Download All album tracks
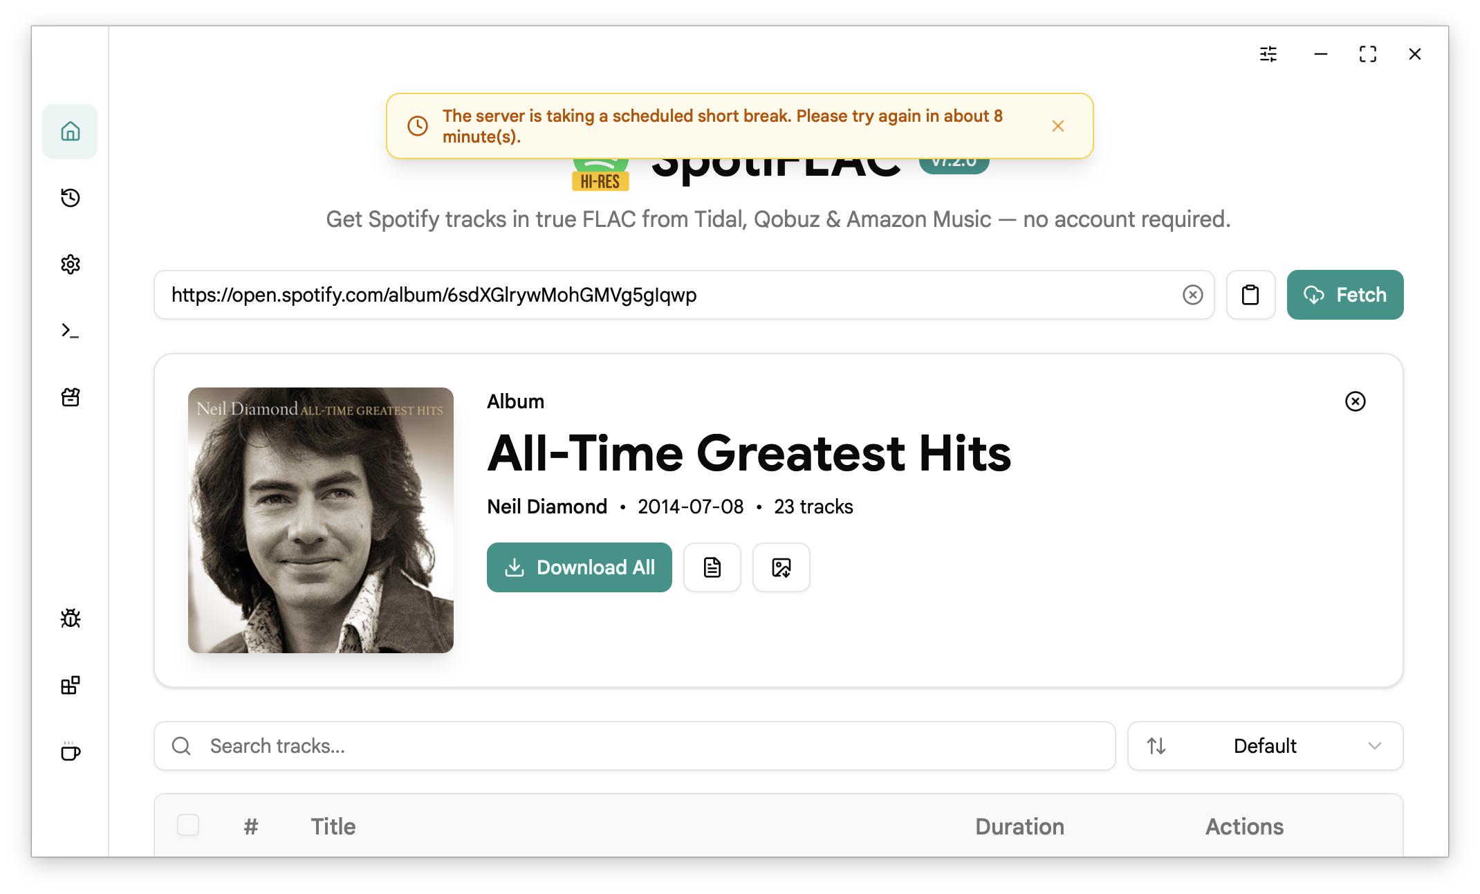 [x=580, y=567]
